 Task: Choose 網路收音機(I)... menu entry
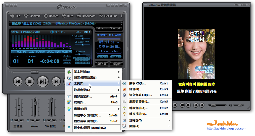click(x=146, y=101)
